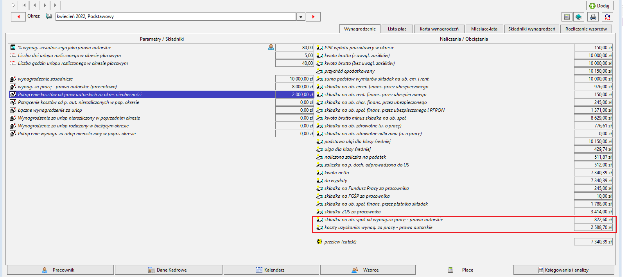
Task: Click open book icon beside Okres
Action: pyautogui.click(x=49, y=16)
